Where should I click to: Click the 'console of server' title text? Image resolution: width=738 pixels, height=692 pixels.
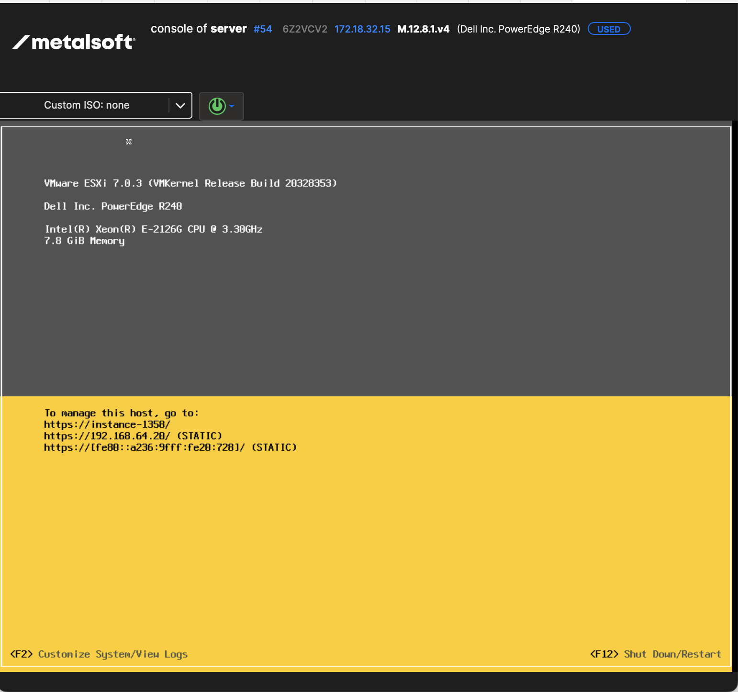click(x=199, y=29)
